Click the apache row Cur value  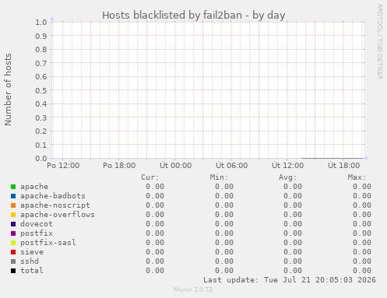(155, 187)
